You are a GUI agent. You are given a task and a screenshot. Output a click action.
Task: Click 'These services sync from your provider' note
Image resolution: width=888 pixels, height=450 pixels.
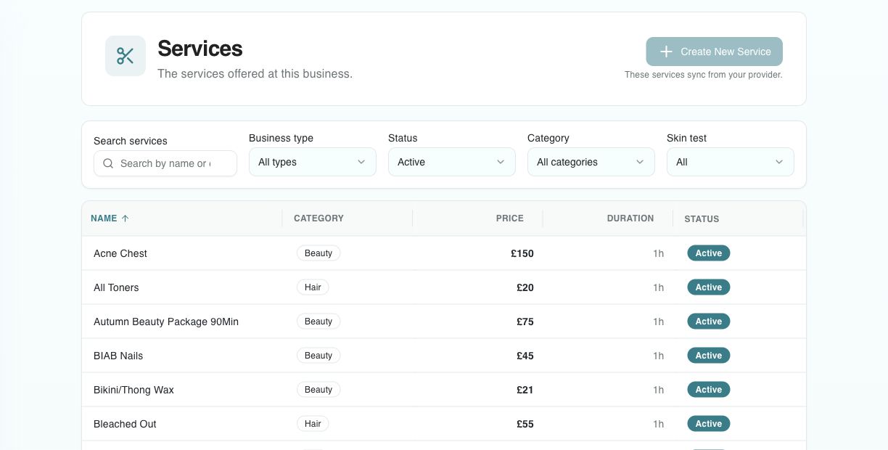click(x=704, y=75)
